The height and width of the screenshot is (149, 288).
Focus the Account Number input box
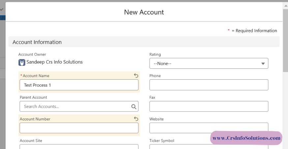[x=79, y=128]
